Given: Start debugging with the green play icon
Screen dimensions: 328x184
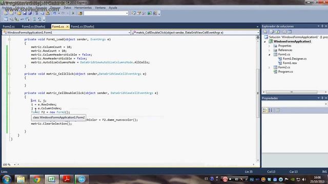Looking at the screenshot, I should [x=73, y=13].
